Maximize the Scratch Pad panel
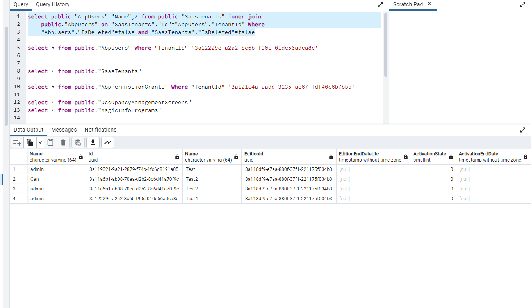 click(x=523, y=5)
